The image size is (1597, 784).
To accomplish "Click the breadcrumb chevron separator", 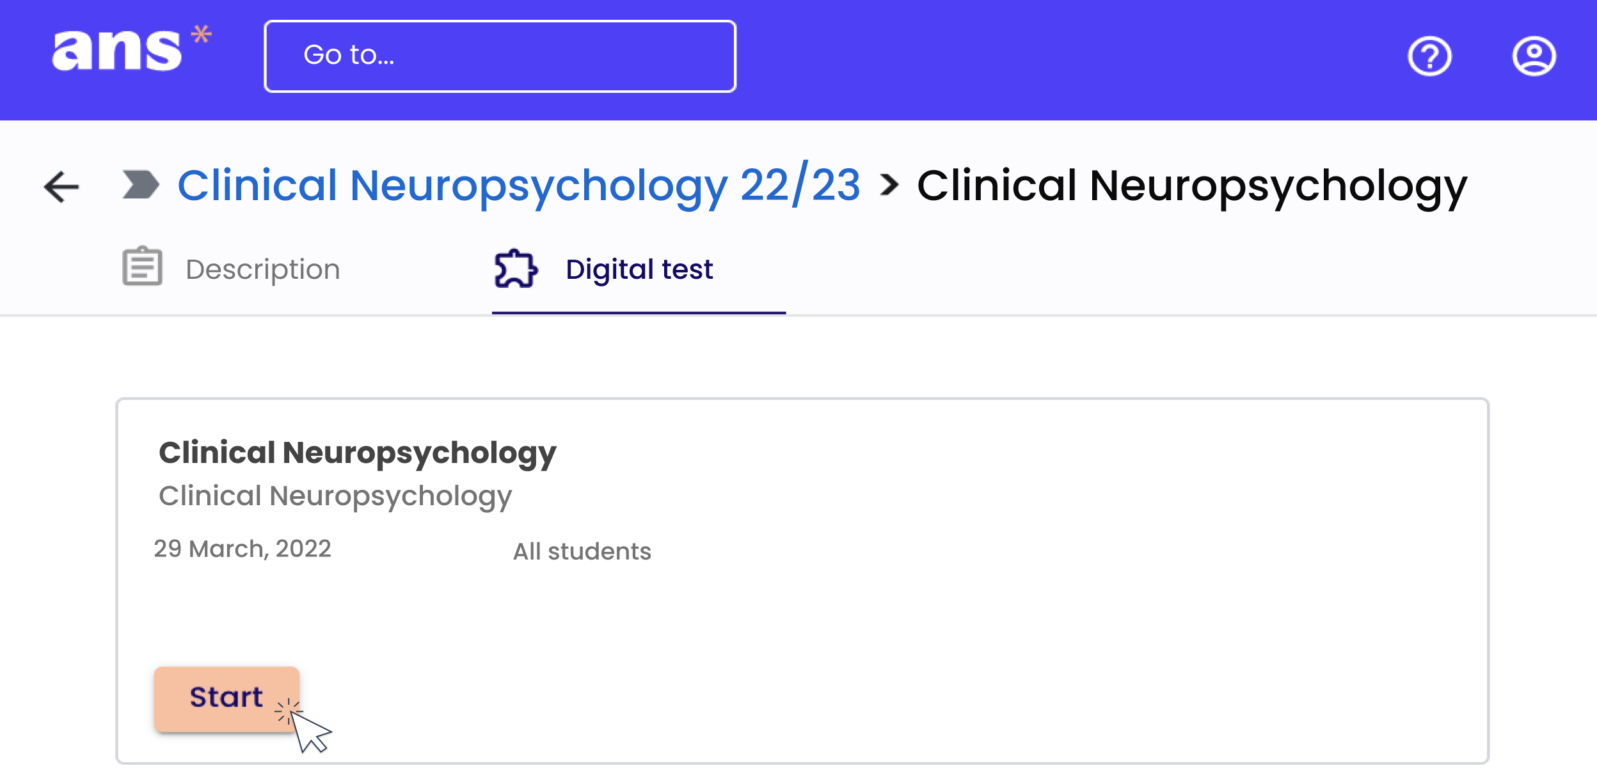I will coord(889,185).
